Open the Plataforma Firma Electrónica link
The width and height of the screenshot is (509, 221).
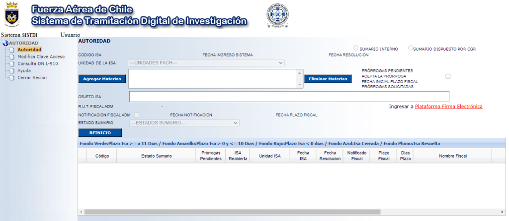[x=449, y=107]
